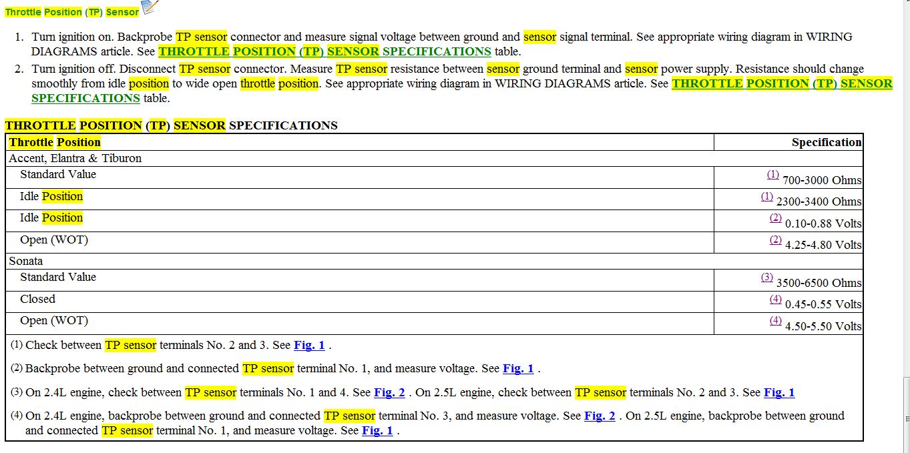Open footnote (2) next to 0.10-0.88 Volts
910x453 pixels.
tap(775, 218)
